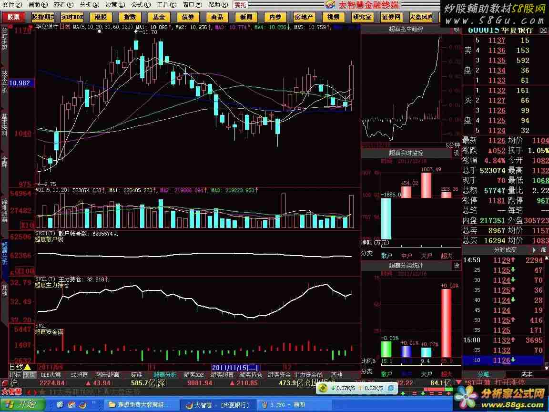Open the 大盘风向 toolbar button
Viewport: 549px width, 412px height.
click(x=420, y=17)
